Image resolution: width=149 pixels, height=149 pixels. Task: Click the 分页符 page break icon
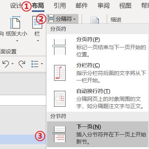[60, 47]
